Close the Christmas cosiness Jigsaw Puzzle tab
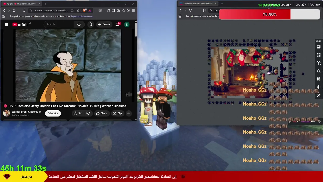The width and height of the screenshot is (323, 182). [x=216, y=4]
